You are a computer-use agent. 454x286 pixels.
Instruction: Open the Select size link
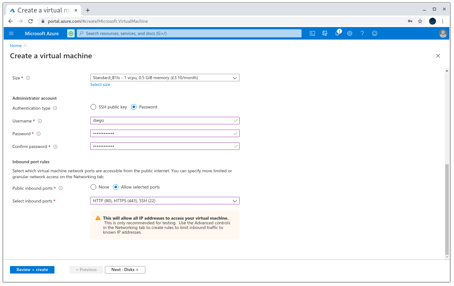[100, 84]
